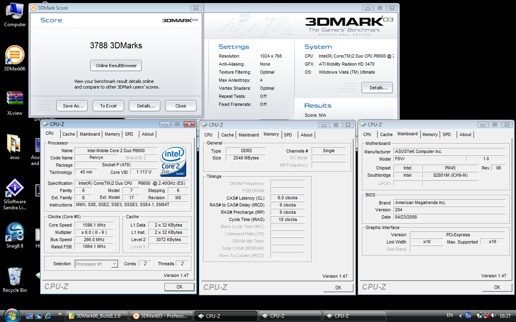Image resolution: width=516 pixels, height=322 pixels.
Task: Click the "PM45" chipset value
Action: click(x=450, y=168)
